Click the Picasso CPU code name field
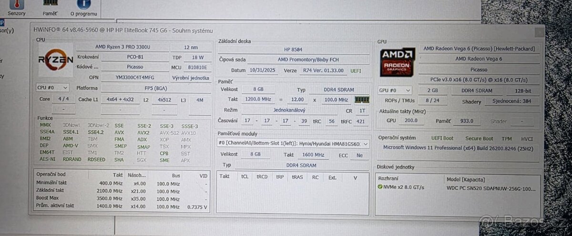572x236 pixels. [135, 67]
